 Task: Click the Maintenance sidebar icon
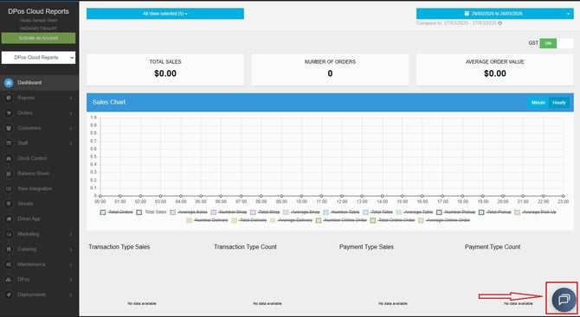9,264
